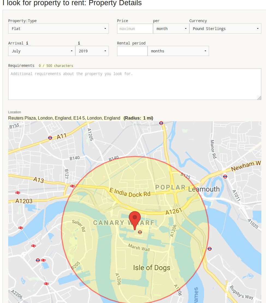Open the Arrival month dropdown showing July
This screenshot has width=266, height=303.
[x=42, y=51]
